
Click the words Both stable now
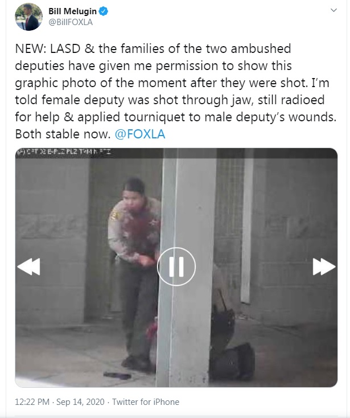coord(63,134)
